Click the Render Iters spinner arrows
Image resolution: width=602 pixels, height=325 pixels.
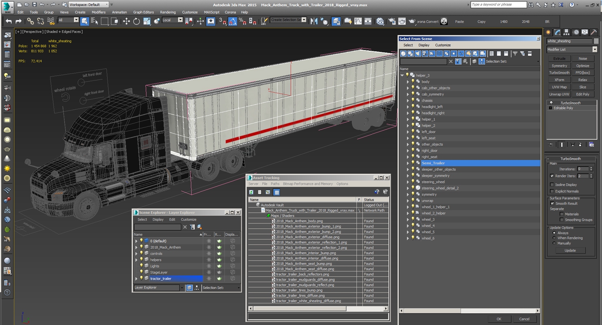tap(591, 176)
